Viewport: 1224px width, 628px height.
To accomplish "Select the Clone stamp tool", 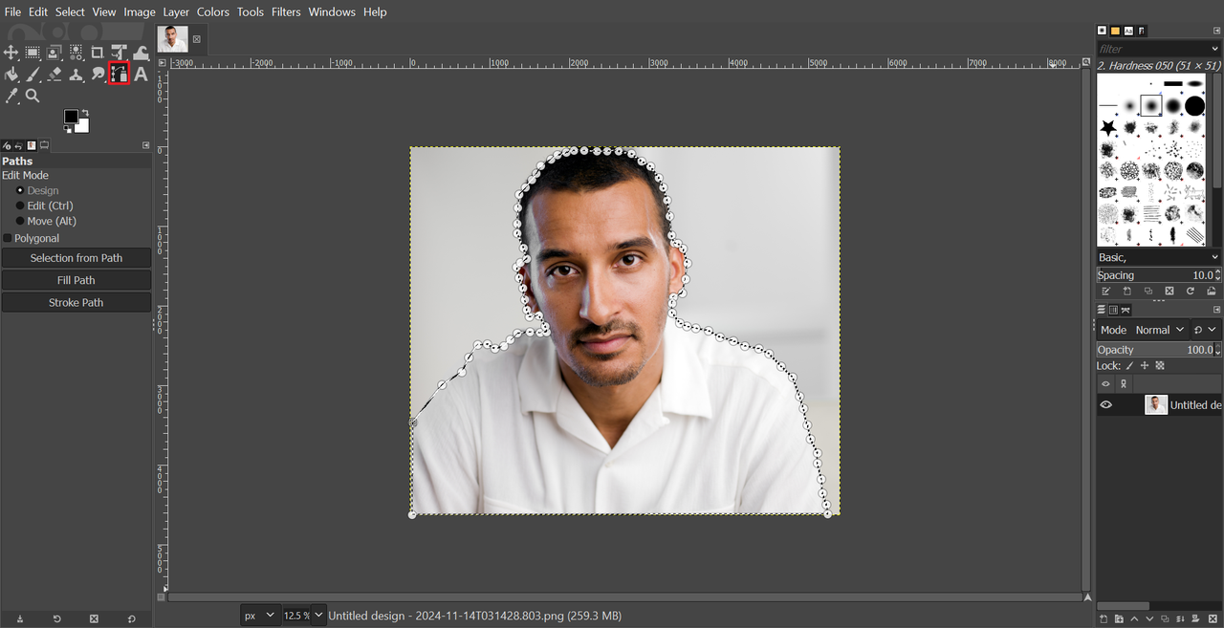I will (x=76, y=74).
